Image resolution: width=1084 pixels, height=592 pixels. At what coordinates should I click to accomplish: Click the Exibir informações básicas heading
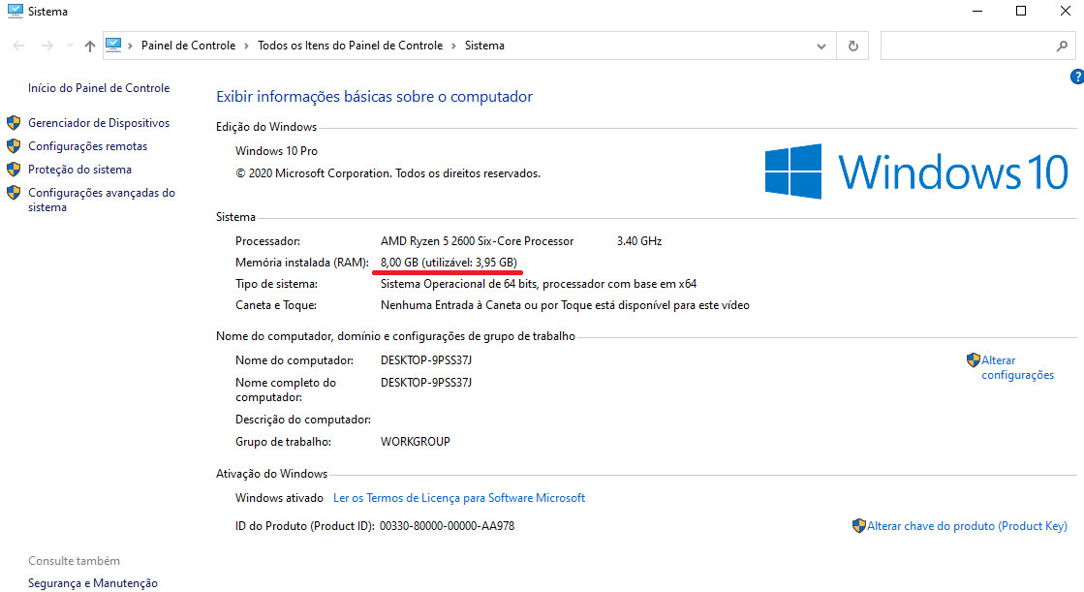375,97
